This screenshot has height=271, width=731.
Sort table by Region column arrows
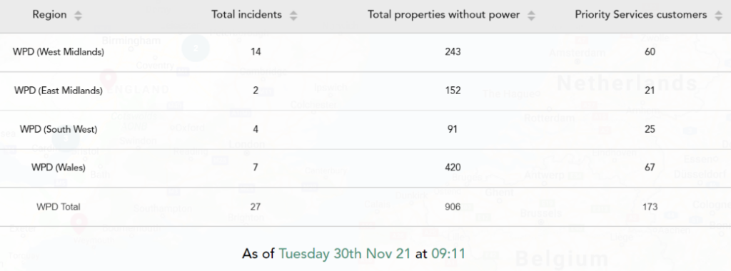(x=78, y=16)
